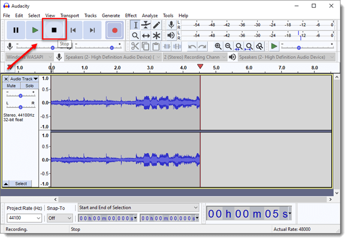This screenshot has height=241, width=348.
Task: Open the Transport menu
Action: pyautogui.click(x=70, y=15)
